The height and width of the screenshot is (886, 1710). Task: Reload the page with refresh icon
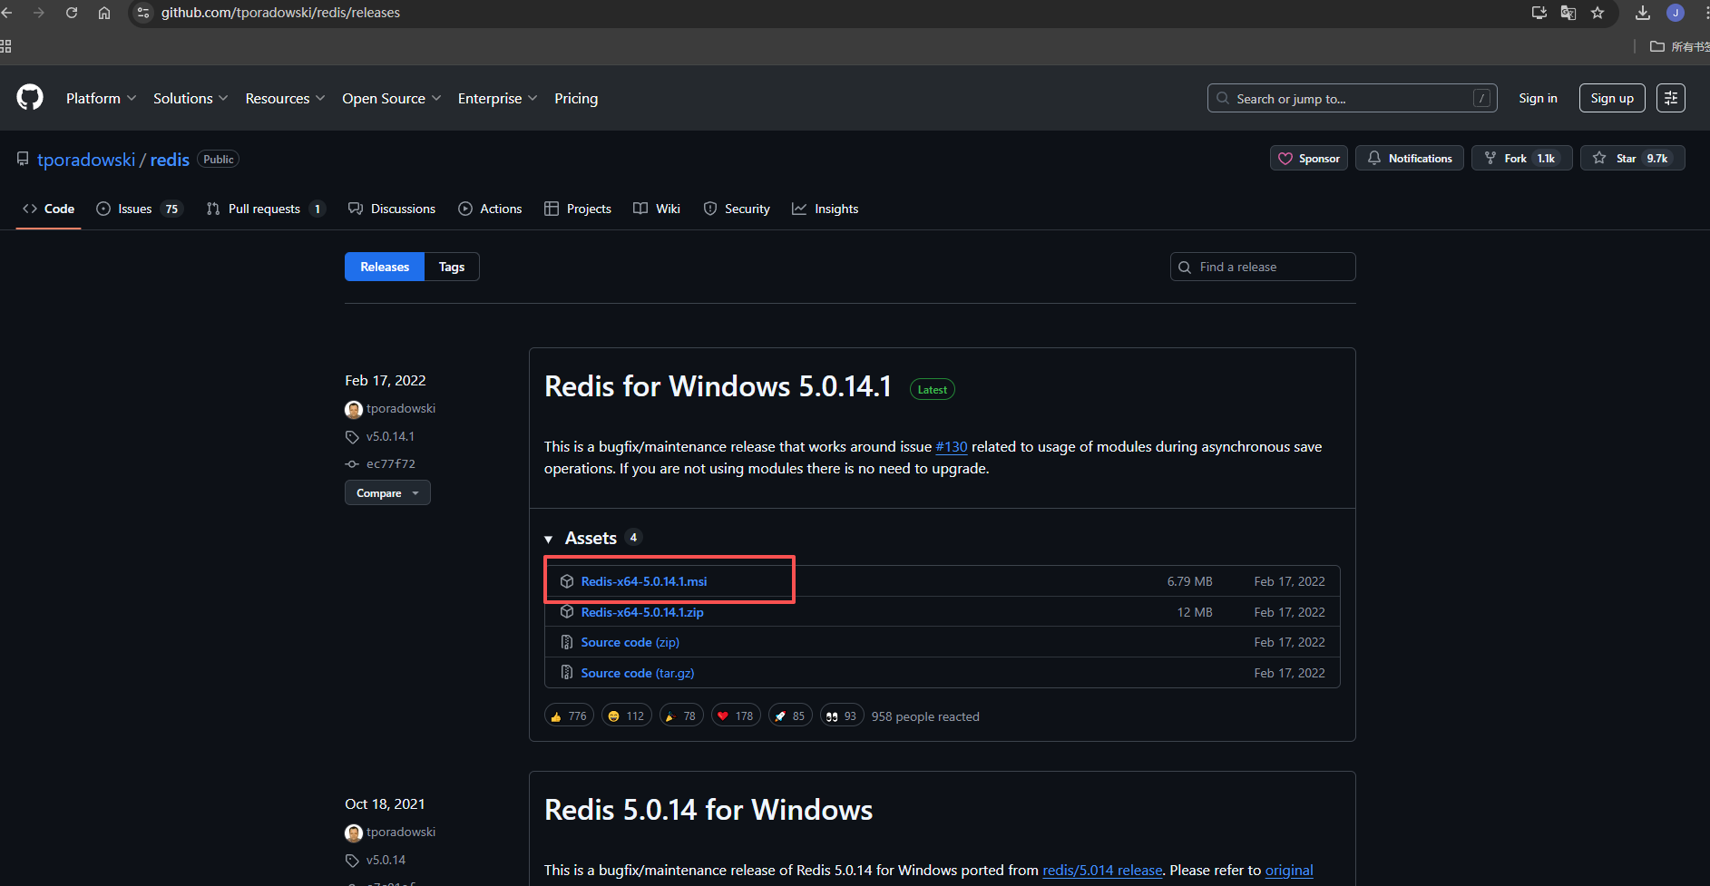[x=72, y=13]
